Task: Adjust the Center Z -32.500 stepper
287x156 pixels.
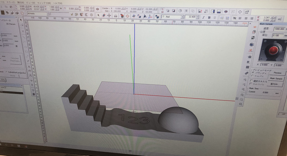Action: pos(155,9)
